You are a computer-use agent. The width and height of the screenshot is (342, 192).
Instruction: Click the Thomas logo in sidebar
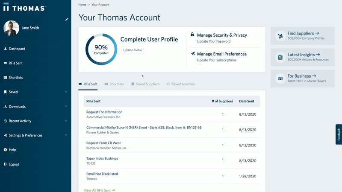[x=25, y=8]
